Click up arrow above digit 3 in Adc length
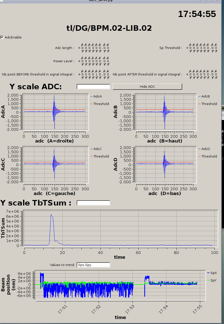The width and height of the screenshot is (224, 324). (93, 44)
